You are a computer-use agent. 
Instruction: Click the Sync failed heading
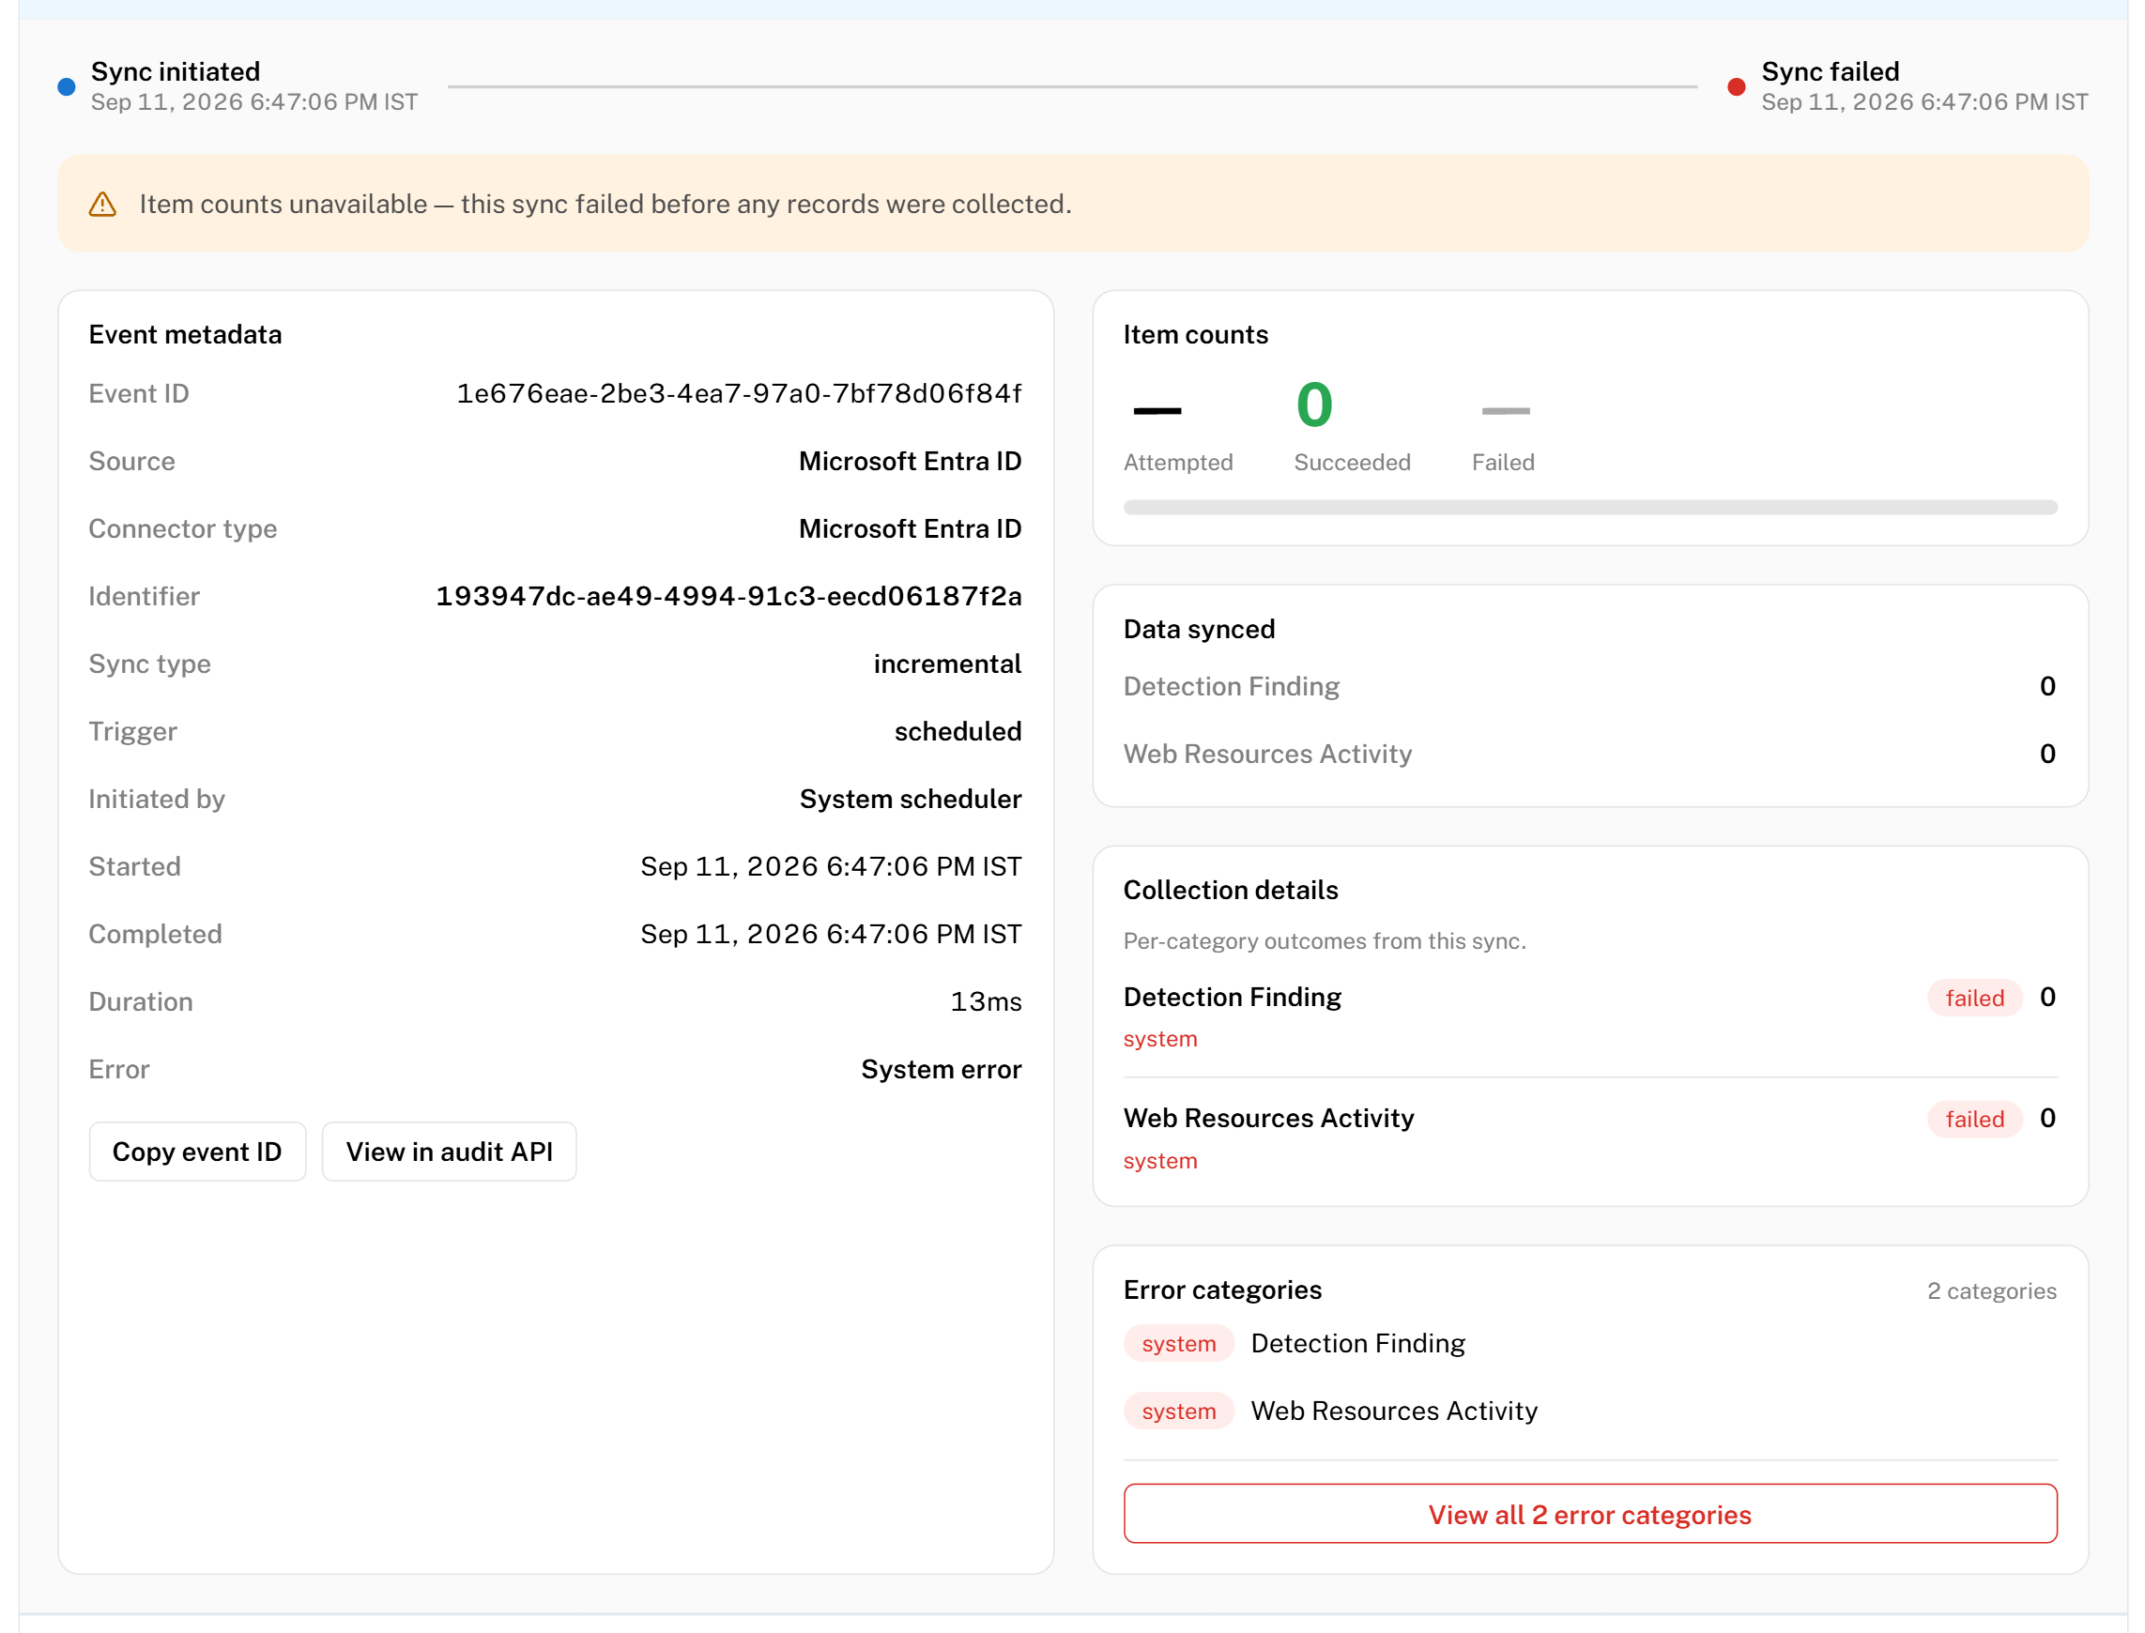pos(1831,72)
